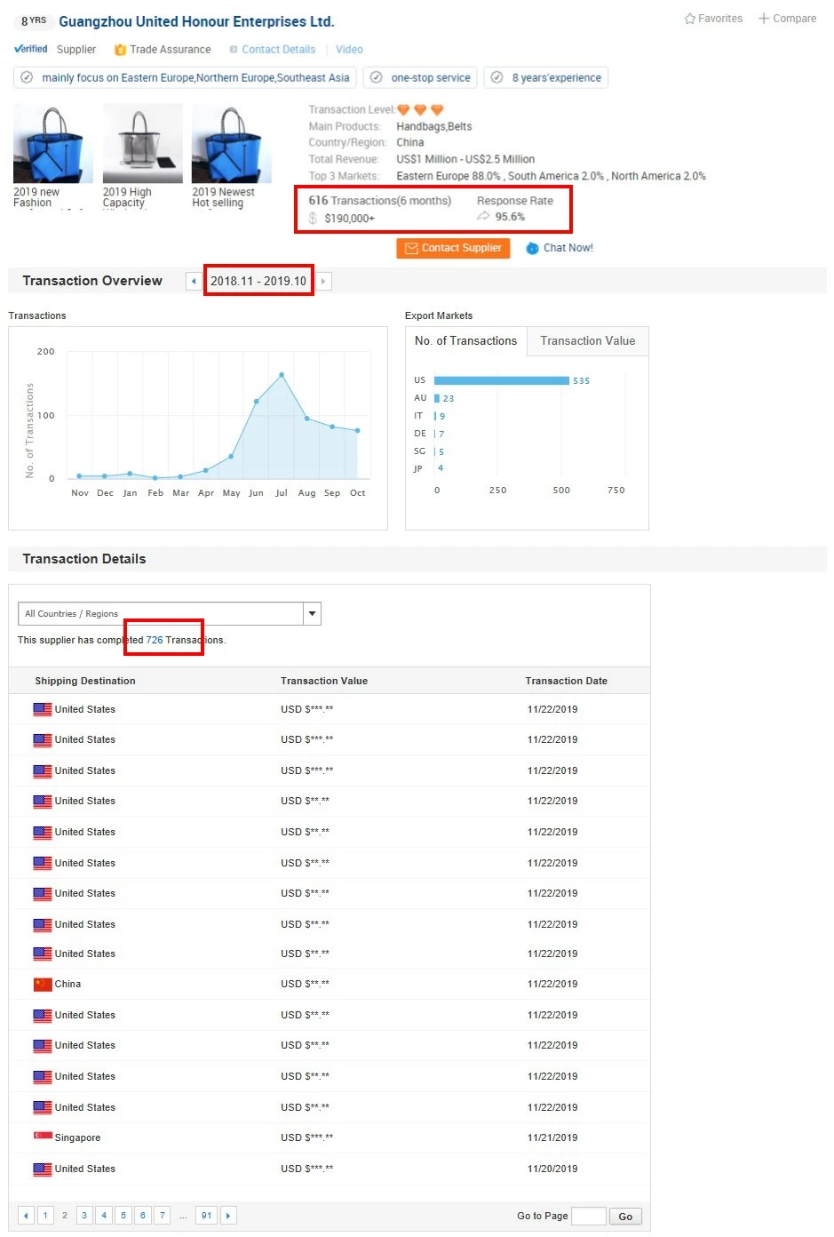Click the 8 years'experience tag
The image size is (834, 1237).
click(x=546, y=78)
